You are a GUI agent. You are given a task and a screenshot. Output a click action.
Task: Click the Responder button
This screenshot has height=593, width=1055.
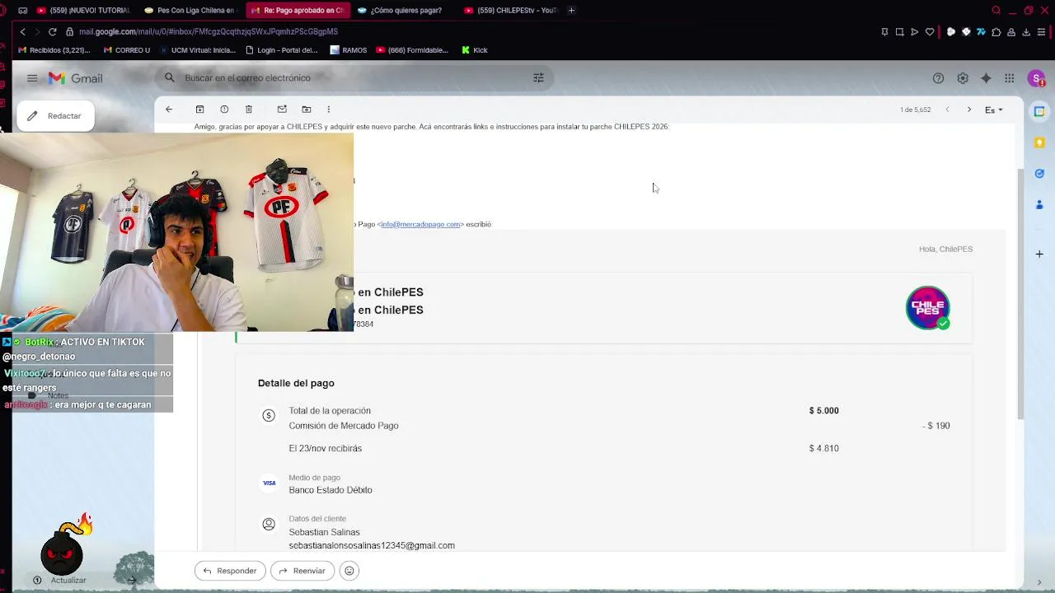230,571
